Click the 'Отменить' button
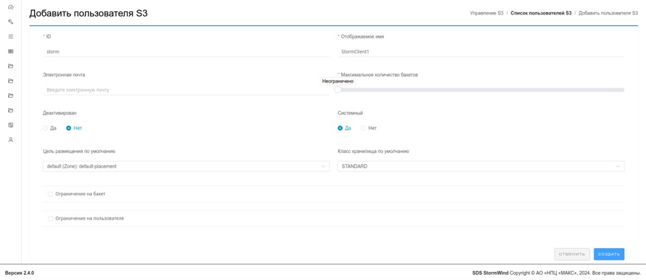Screen dimensions: 646x280 click(x=572, y=254)
